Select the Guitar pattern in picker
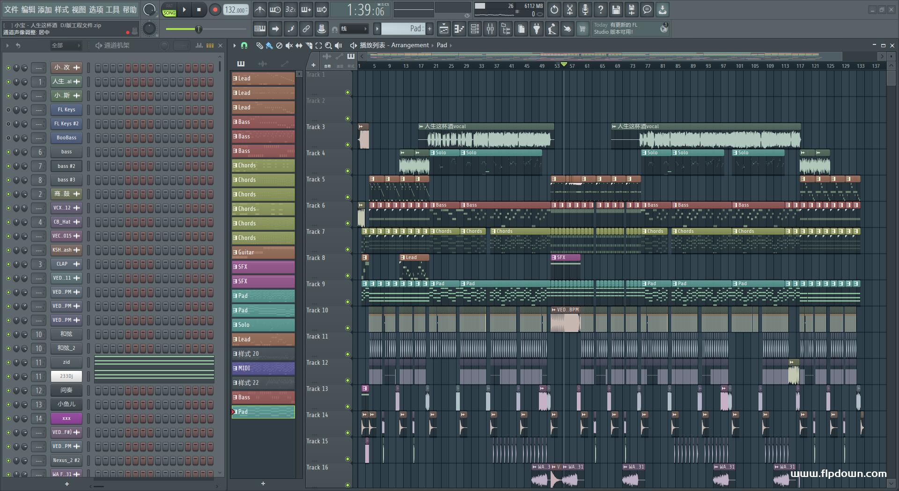 tap(263, 253)
